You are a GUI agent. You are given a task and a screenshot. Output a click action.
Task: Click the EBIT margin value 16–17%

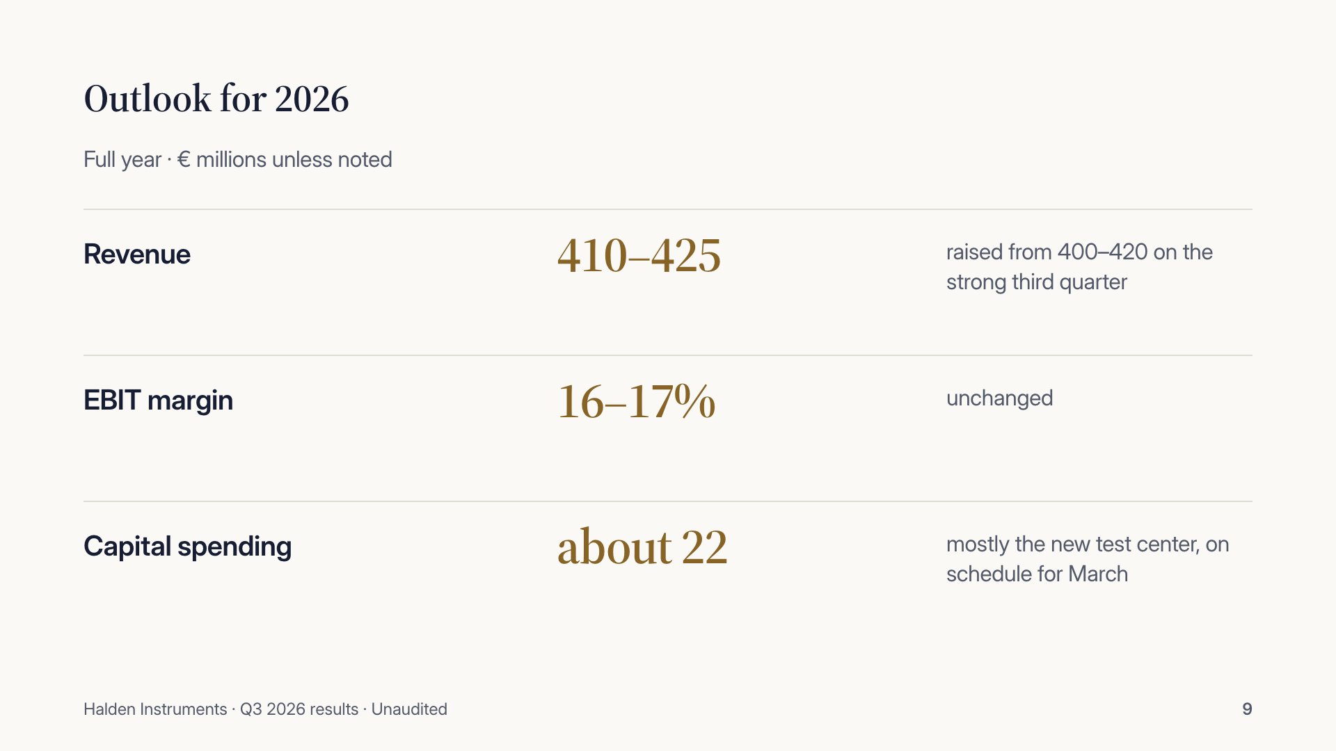637,401
